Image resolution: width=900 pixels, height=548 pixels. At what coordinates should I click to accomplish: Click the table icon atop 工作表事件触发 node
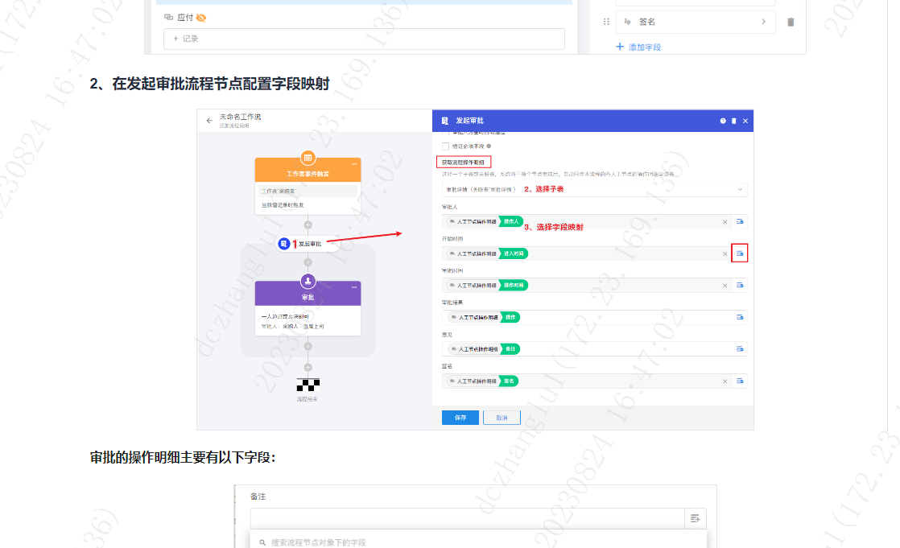coord(308,158)
